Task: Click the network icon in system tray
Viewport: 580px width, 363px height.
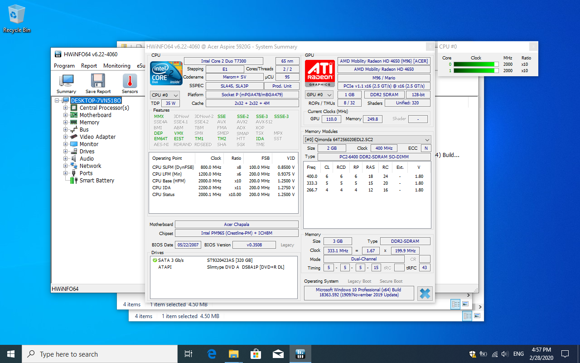Action: [x=494, y=354]
